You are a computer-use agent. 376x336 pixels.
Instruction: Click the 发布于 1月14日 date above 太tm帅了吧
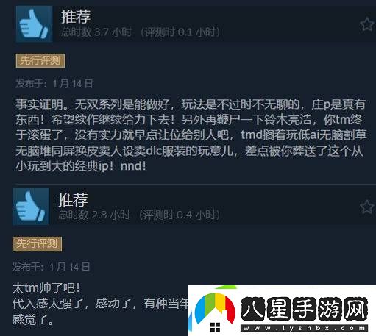coord(52,267)
